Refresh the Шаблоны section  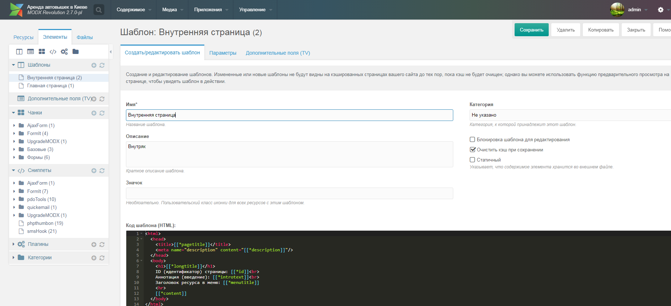[x=102, y=65]
